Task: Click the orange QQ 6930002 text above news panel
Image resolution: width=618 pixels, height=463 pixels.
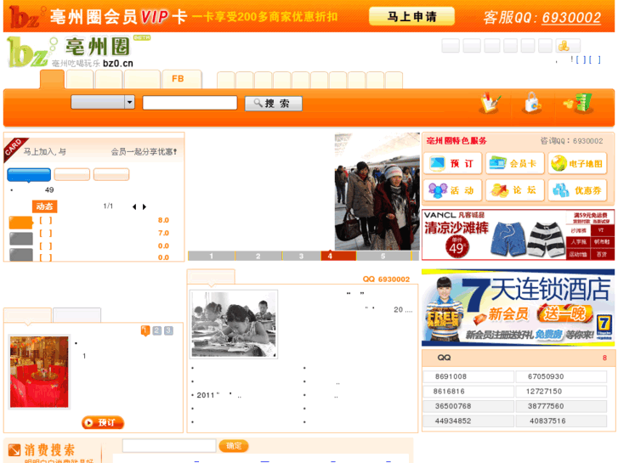Action: point(386,279)
